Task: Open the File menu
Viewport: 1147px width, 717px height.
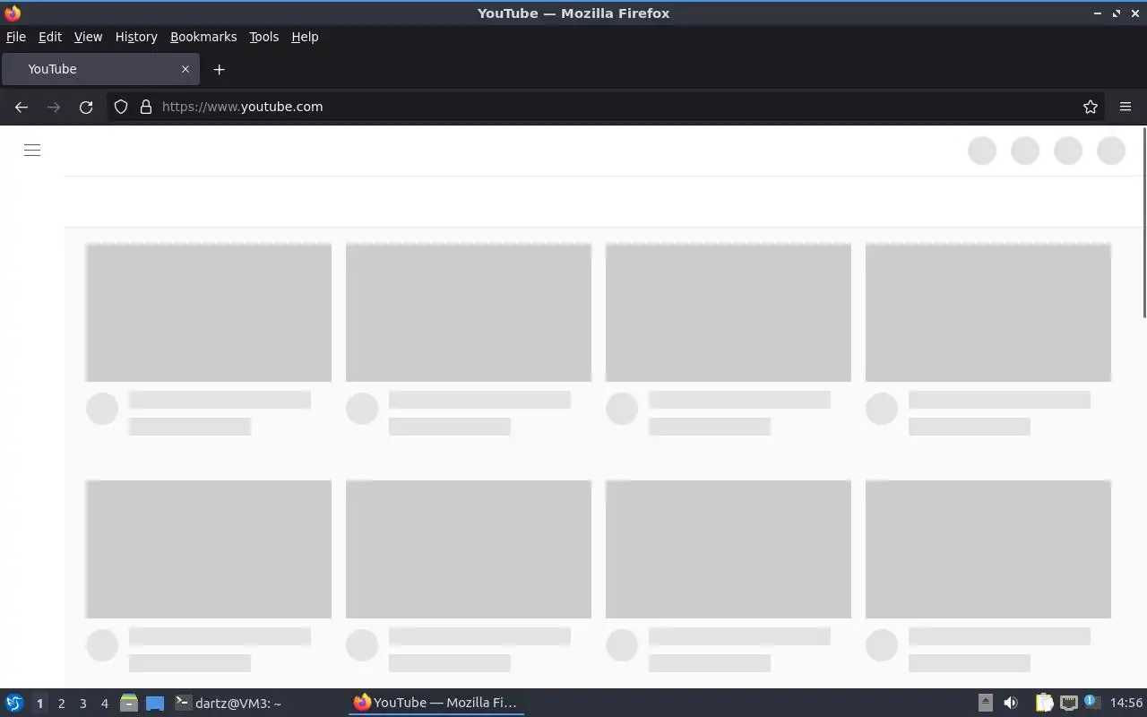Action: click(16, 37)
